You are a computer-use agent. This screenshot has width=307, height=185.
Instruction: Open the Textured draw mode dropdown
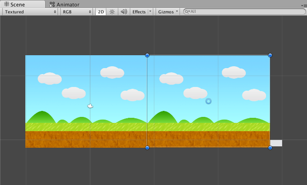[x=30, y=12]
